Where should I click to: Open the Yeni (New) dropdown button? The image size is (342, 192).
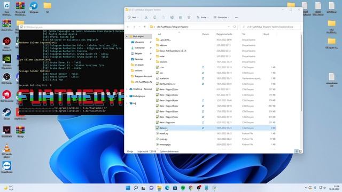point(133,18)
